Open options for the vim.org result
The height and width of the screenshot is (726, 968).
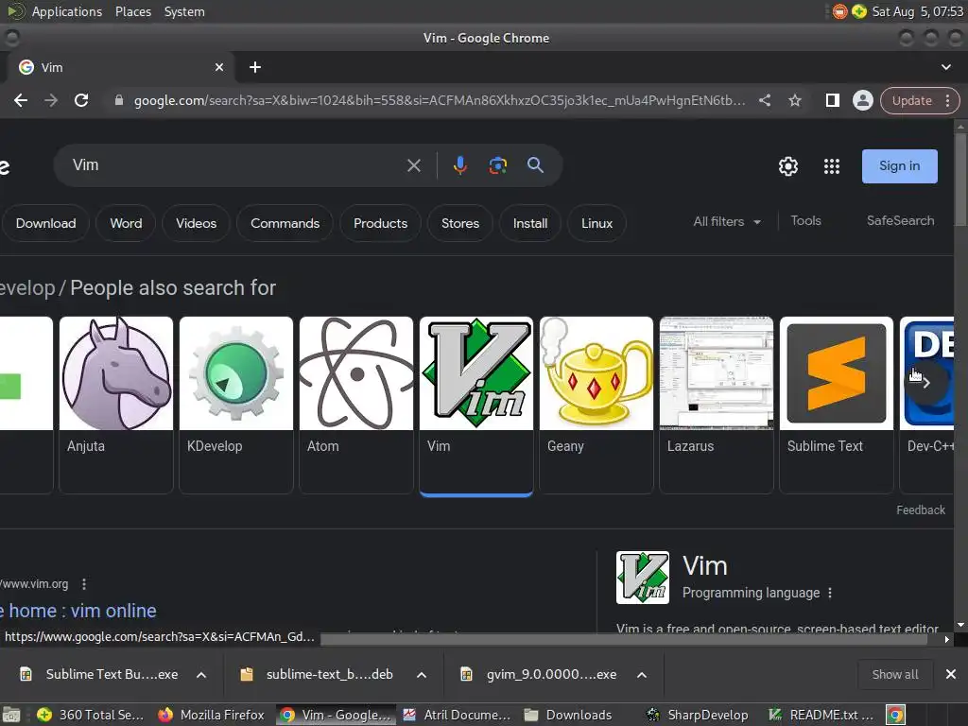pos(84,584)
